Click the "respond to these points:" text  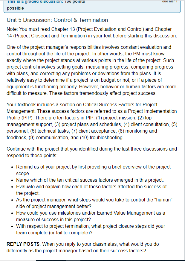32,155
